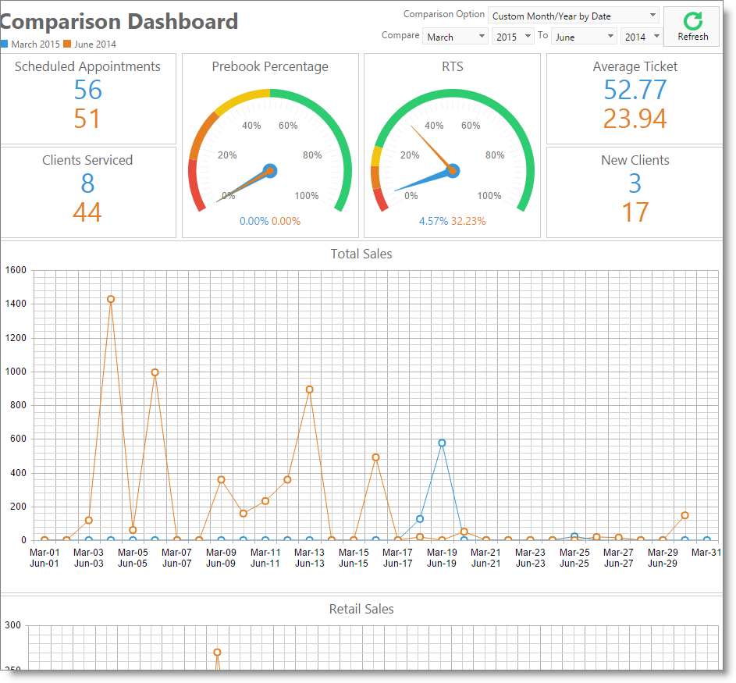Click the New Clients card title
The image size is (736, 683).
[x=635, y=160]
